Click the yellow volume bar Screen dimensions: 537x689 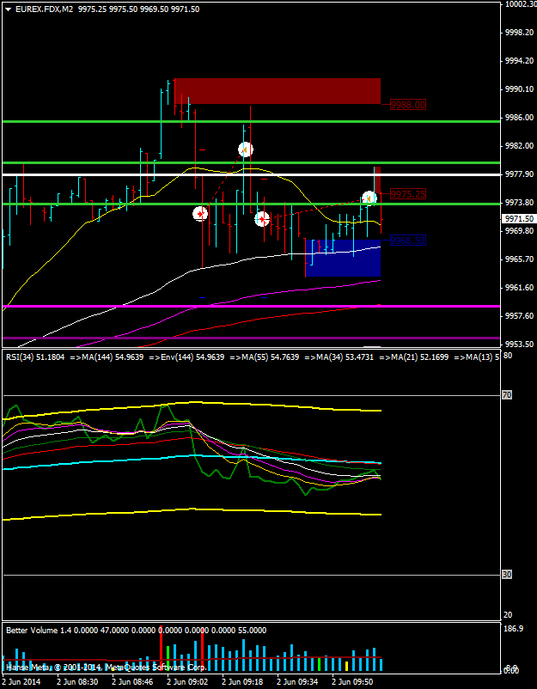[x=347, y=666]
